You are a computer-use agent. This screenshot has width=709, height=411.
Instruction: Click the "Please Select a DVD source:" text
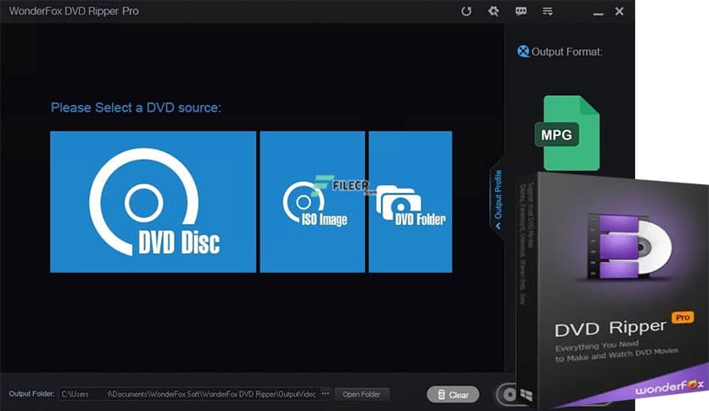(x=136, y=108)
